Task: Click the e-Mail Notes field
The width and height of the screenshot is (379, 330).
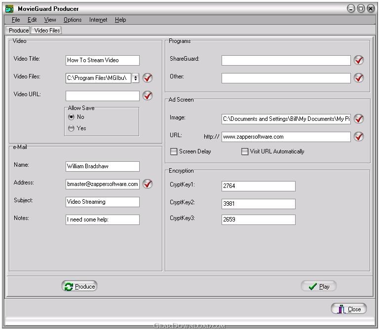Action: pos(103,220)
